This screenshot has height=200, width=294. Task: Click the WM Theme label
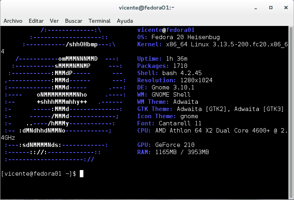click(153, 102)
